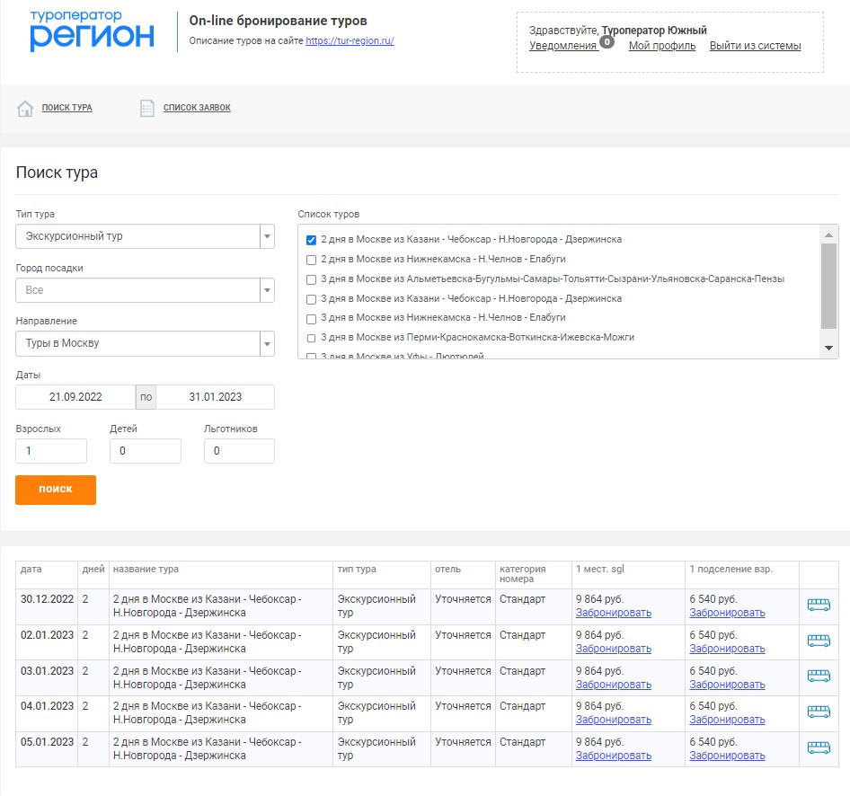Click the tour list scrollbar down arrow
850x796 pixels.
click(828, 349)
